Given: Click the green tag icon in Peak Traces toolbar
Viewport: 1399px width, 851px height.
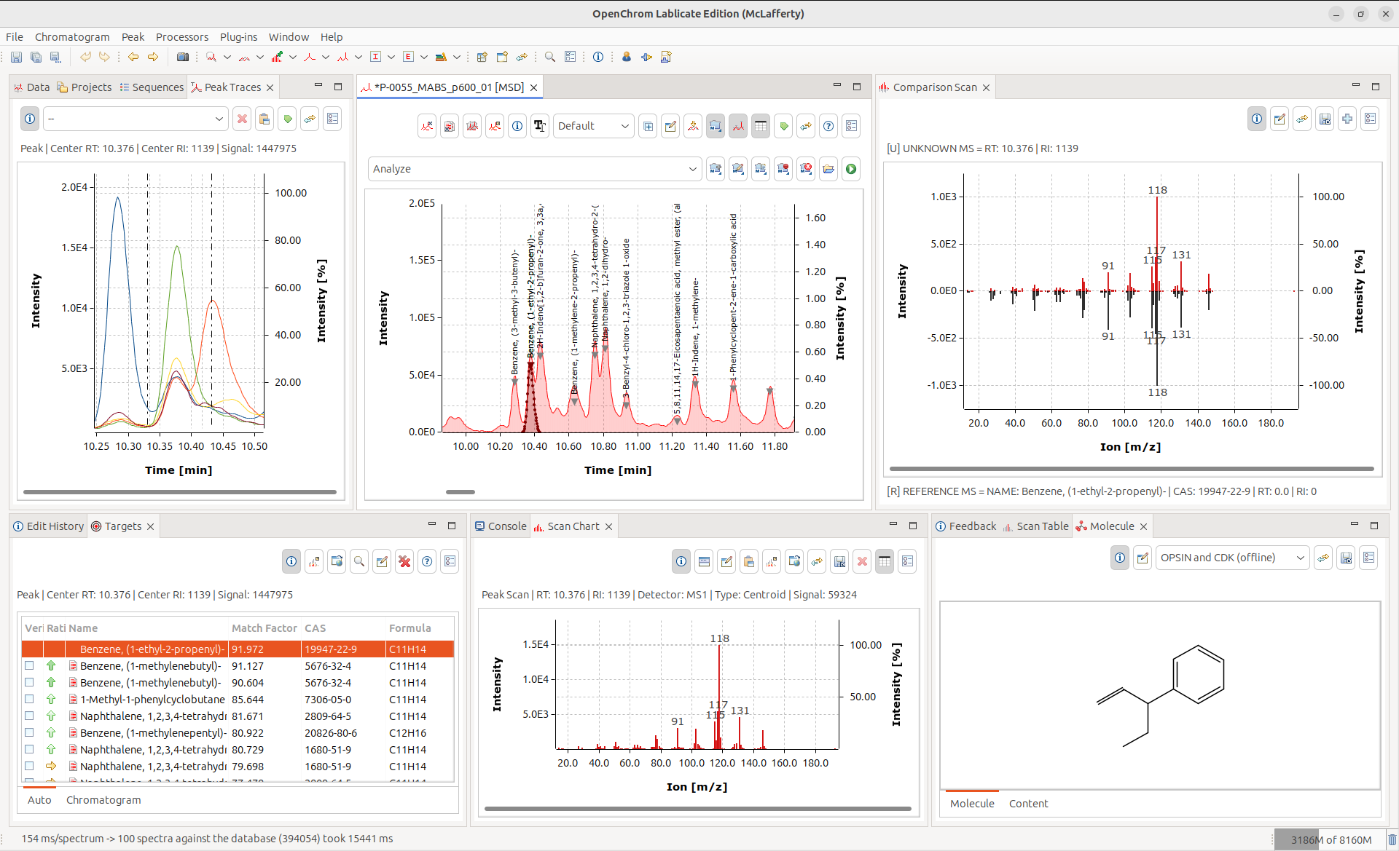Looking at the screenshot, I should pos(288,119).
